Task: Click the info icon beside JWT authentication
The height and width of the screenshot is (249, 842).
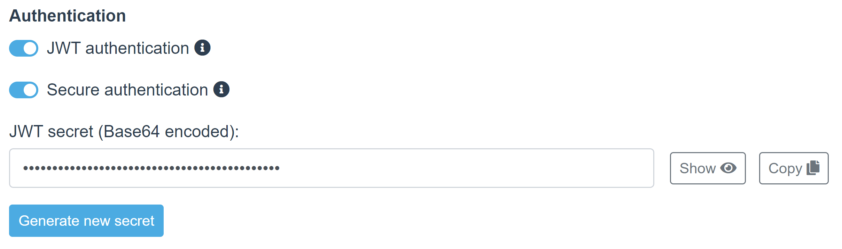Action: point(202,48)
